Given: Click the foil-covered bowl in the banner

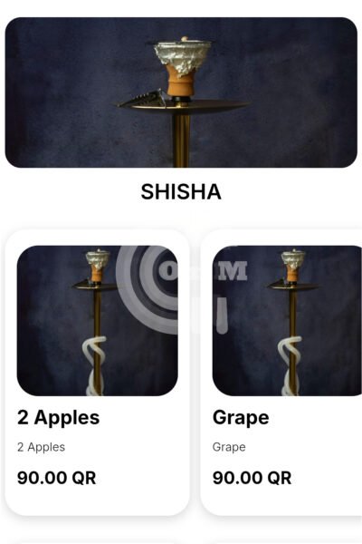Looking at the screenshot, I should coord(182,58).
